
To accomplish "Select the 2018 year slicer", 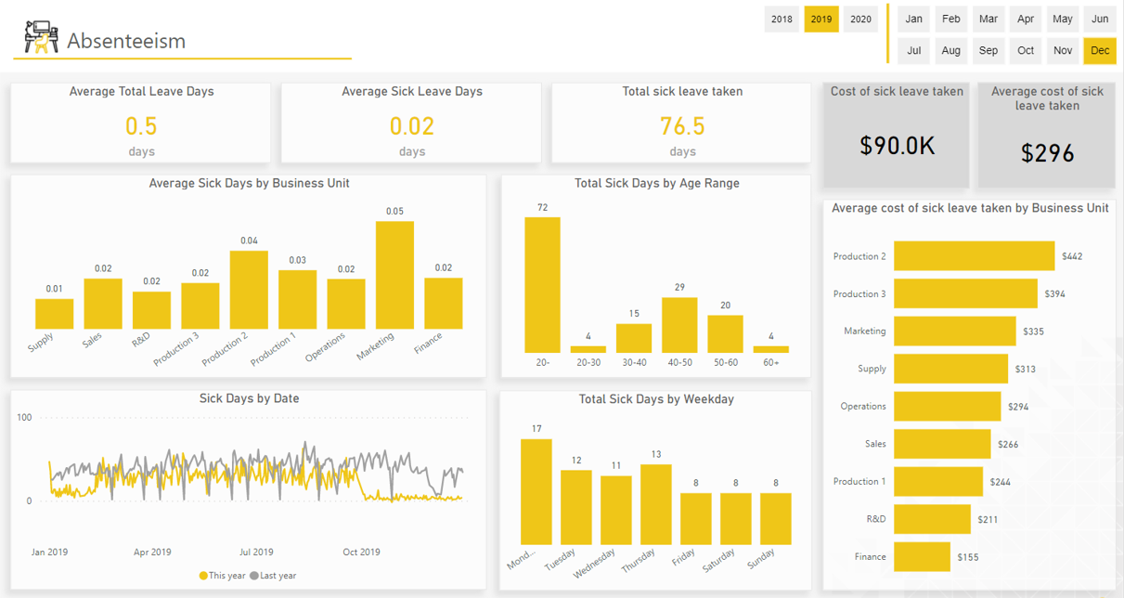I will 782,19.
